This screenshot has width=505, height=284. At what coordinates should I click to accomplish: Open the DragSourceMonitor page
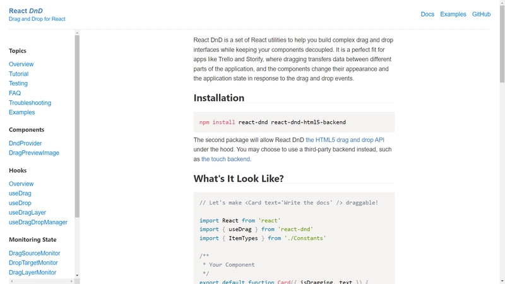tap(35, 253)
